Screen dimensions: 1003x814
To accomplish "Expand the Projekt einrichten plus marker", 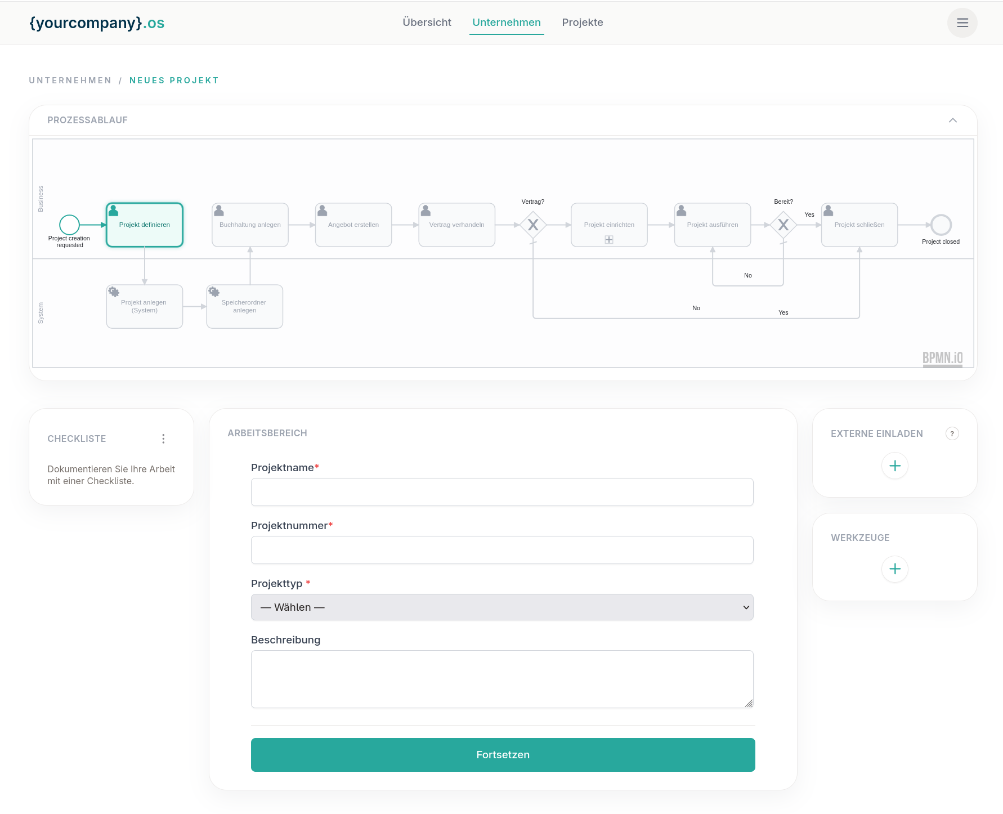I will (609, 240).
